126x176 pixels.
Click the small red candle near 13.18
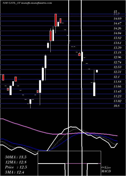[79, 55]
